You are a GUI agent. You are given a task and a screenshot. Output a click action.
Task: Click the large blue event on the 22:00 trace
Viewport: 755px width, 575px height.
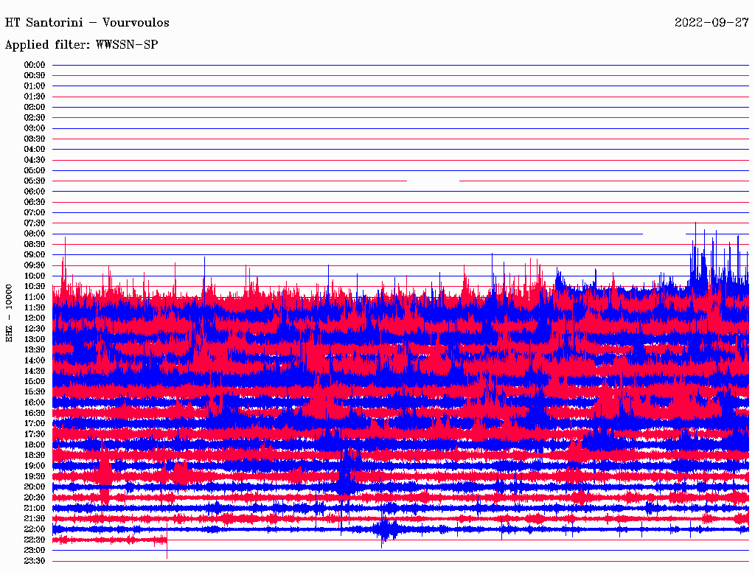point(385,529)
